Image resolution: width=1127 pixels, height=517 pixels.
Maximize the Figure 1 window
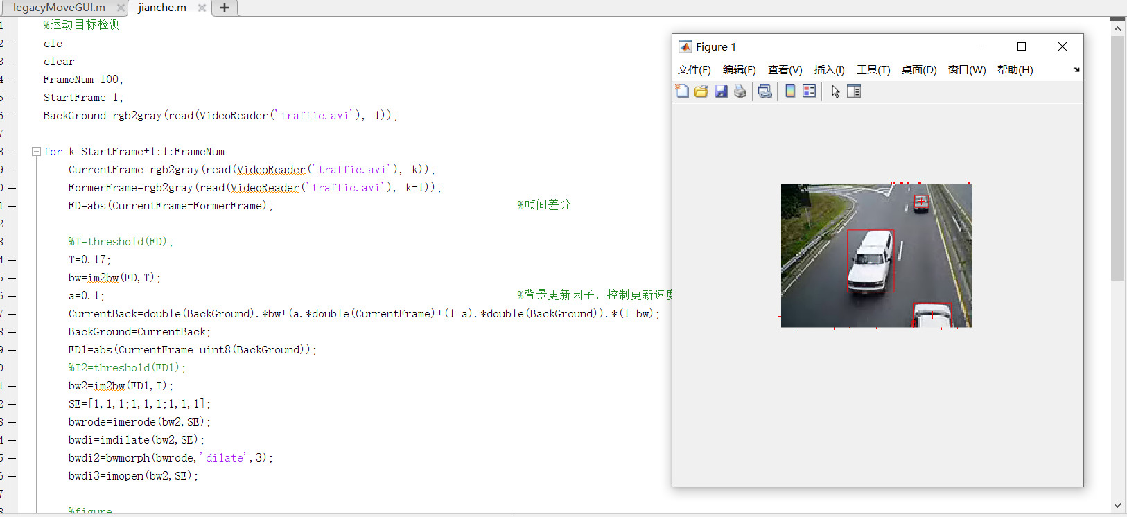click(x=1021, y=46)
